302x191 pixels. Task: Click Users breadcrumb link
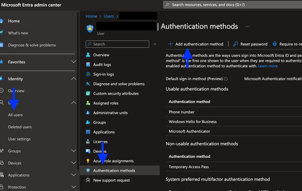coord(109,16)
